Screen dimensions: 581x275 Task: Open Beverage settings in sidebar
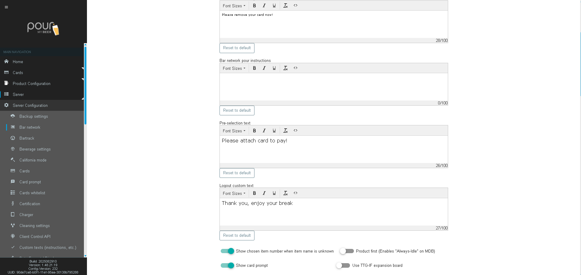[x=35, y=149]
